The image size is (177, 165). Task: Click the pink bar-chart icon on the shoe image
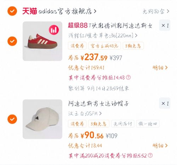tap(54, 30)
